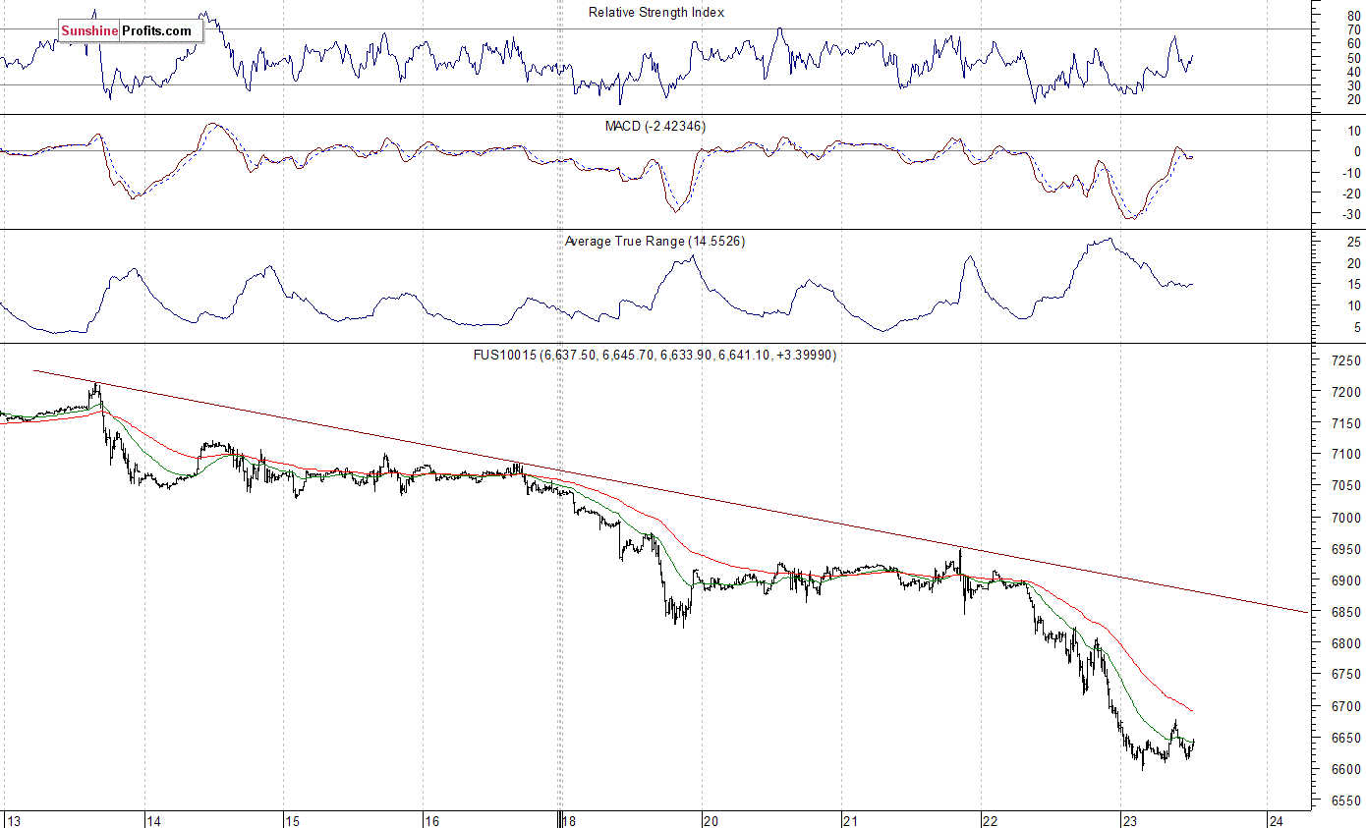Select the 24 date label on time axis
This screenshot has height=828, width=1366.
1275,820
